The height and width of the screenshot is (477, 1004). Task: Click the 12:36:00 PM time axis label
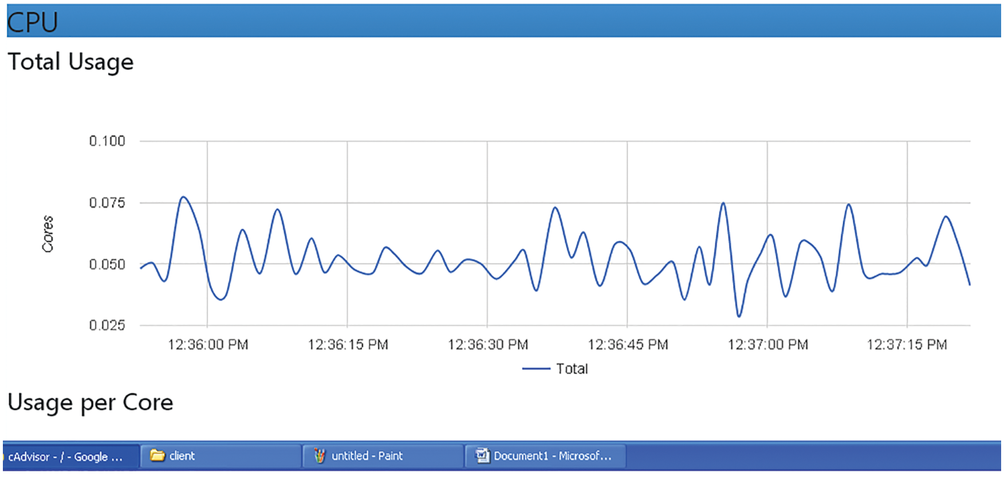click(207, 345)
